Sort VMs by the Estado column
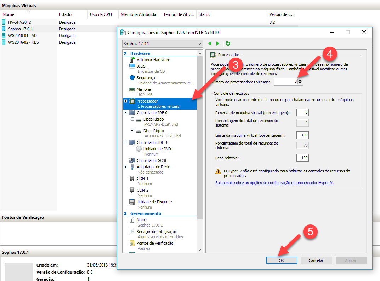The width and height of the screenshot is (380, 281). coord(72,14)
